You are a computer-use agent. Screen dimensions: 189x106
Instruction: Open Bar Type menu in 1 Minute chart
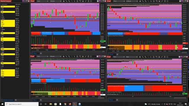tap(64, 1)
